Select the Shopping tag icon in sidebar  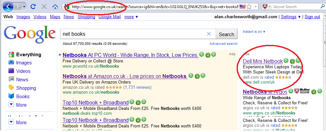pyautogui.click(x=11, y=88)
